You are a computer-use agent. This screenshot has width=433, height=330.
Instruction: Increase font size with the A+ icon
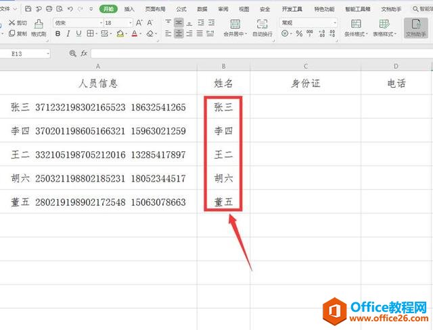click(x=139, y=22)
